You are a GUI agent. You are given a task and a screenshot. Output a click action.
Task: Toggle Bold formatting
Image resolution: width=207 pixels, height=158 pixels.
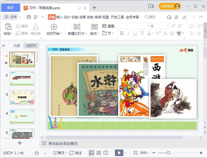coord(122,33)
